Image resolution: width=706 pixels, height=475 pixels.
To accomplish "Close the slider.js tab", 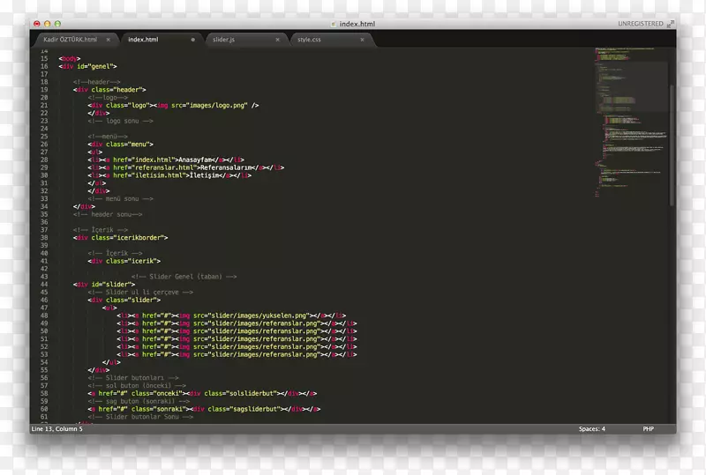I will coord(277,40).
